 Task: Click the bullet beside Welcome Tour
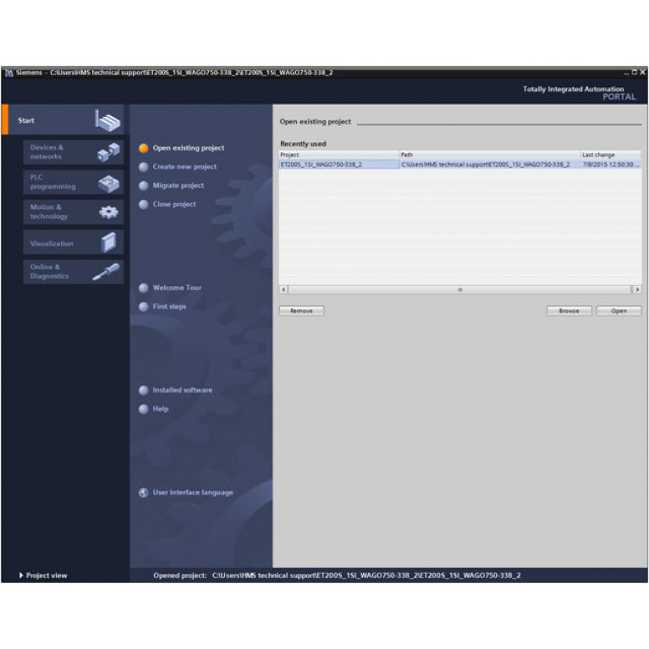pos(144,288)
